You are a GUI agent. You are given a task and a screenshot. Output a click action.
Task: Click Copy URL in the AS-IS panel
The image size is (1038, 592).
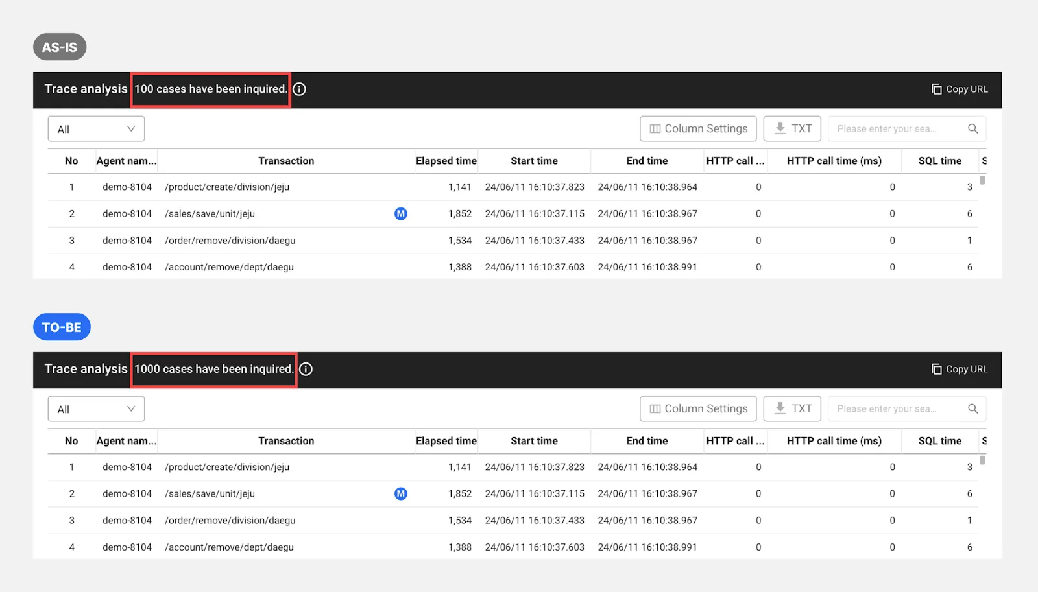(960, 89)
